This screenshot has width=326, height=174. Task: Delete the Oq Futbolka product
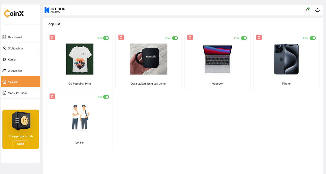[52, 37]
